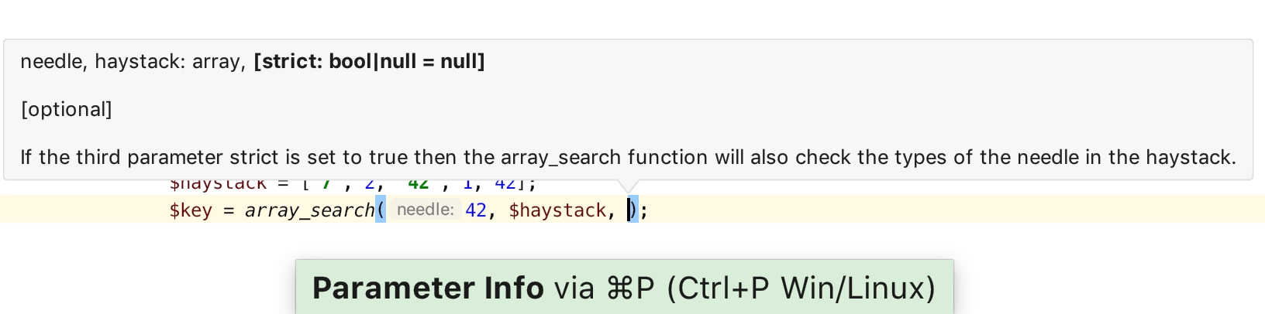This screenshot has width=1265, height=314.
Task: Click the "needle:" inlay hint label
Action: click(x=425, y=210)
